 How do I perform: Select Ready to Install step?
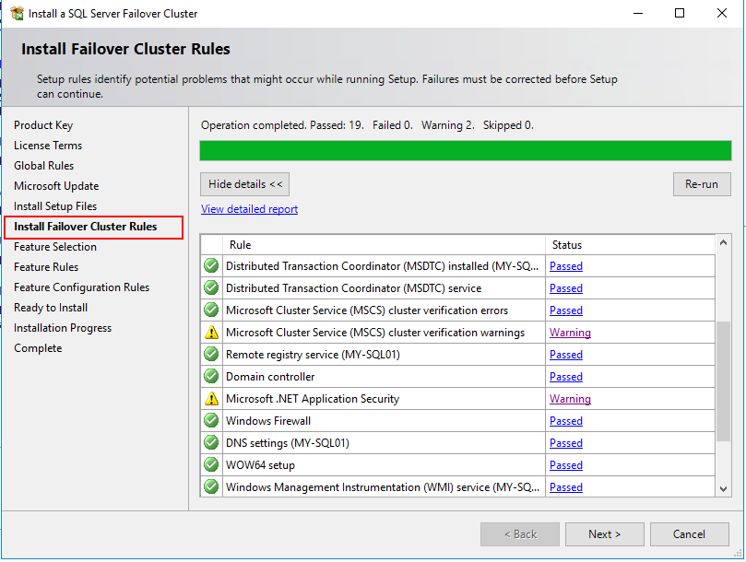[x=51, y=308]
